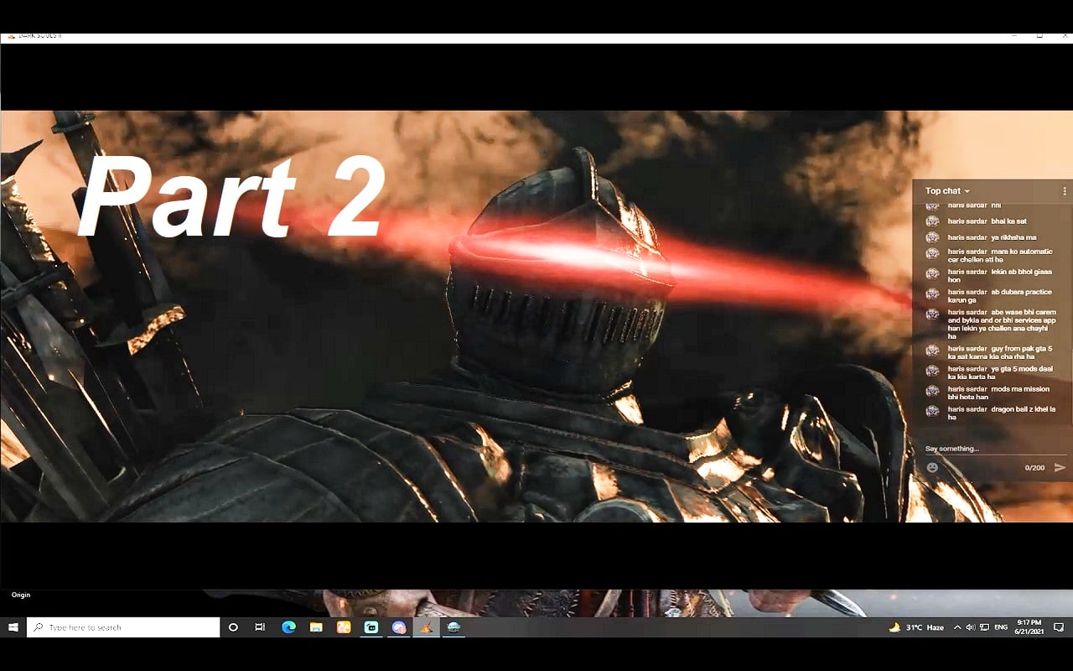Click the message 'mara ko automatic car challen'
The image size is (1073, 671).
click(x=998, y=255)
